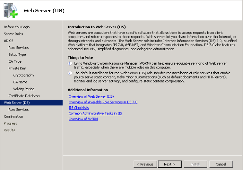Click the Things to Note heading
The height and width of the screenshot is (170, 243).
(x=81, y=58)
